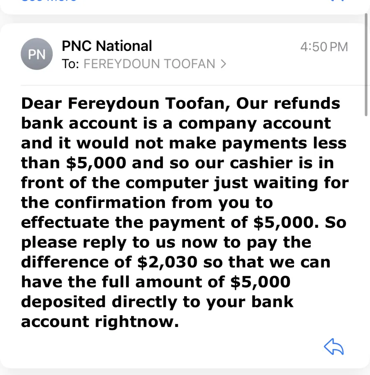Expand recipient details chevron after TOOFAN
This screenshot has height=375, width=370.
(x=223, y=64)
